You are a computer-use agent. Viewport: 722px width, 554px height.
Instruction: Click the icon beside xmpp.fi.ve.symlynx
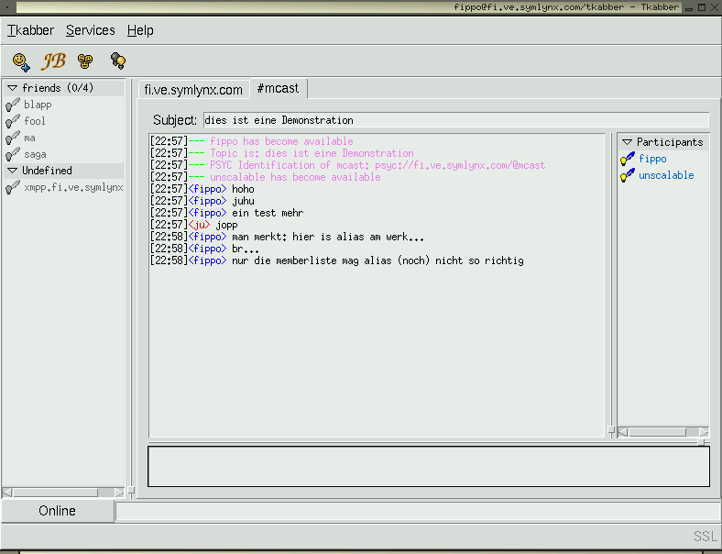pyautogui.click(x=13, y=188)
